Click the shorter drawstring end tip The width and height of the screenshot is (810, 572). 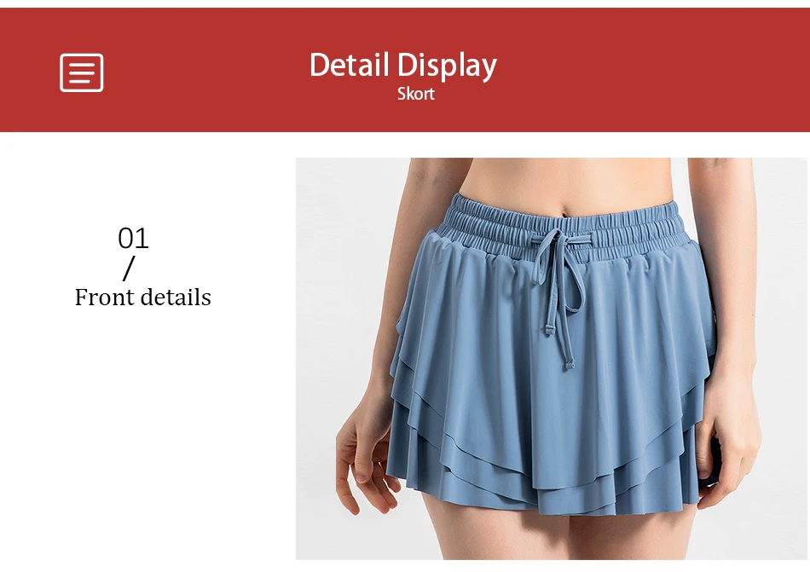point(549,330)
